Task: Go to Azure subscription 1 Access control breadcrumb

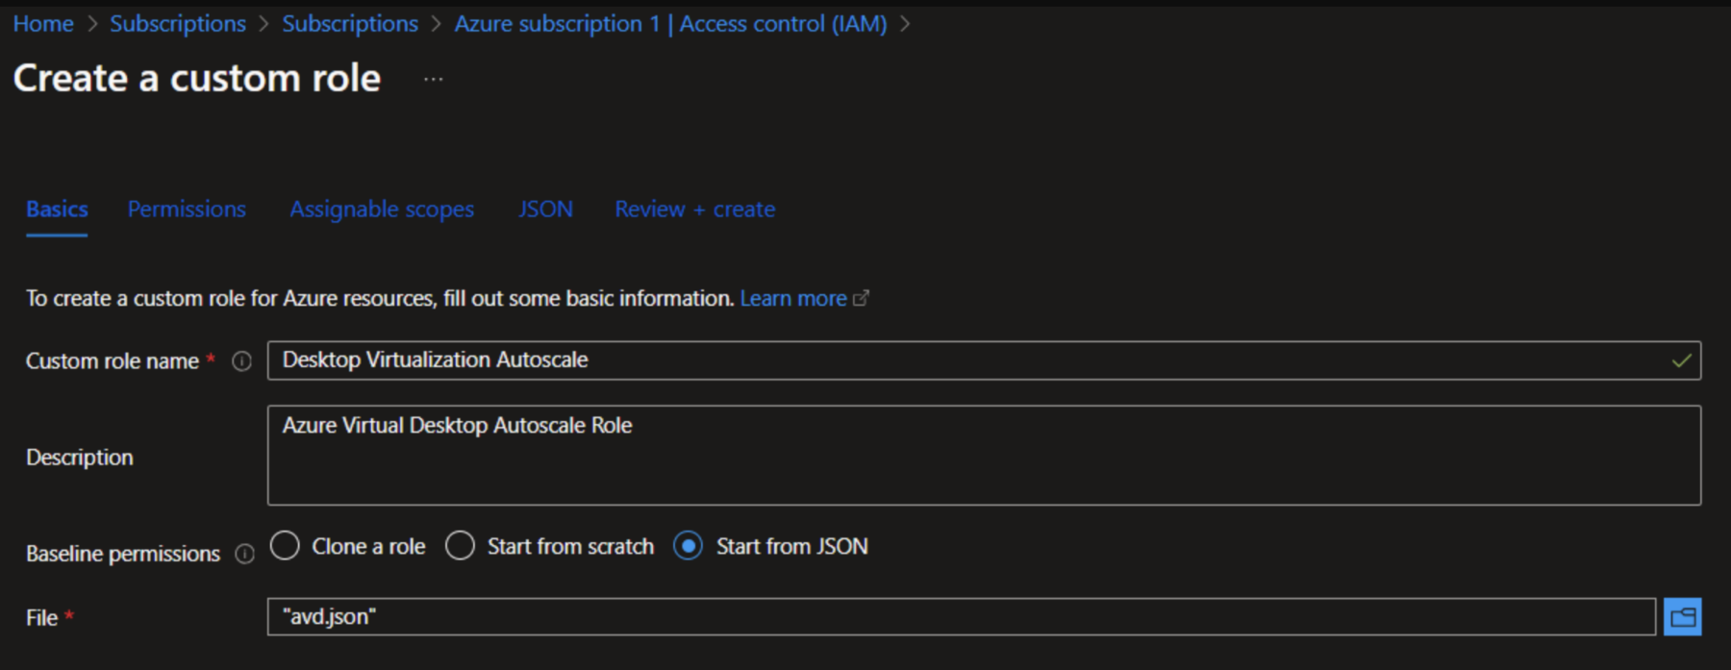Action: pos(670,24)
